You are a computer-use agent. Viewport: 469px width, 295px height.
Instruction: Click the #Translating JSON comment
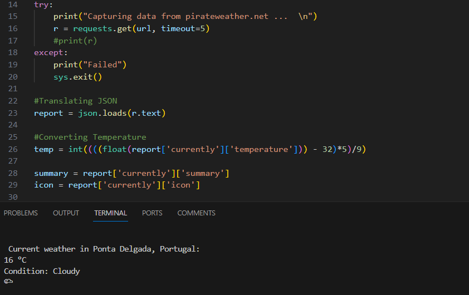[75, 101]
